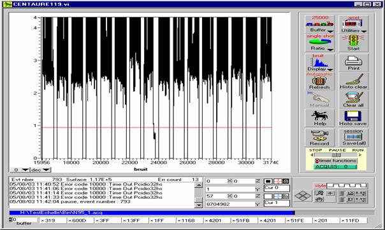Click the slider left arrow toward STOP
Image resolution: width=385 pixels, height=230 pixels.
coord(312,155)
